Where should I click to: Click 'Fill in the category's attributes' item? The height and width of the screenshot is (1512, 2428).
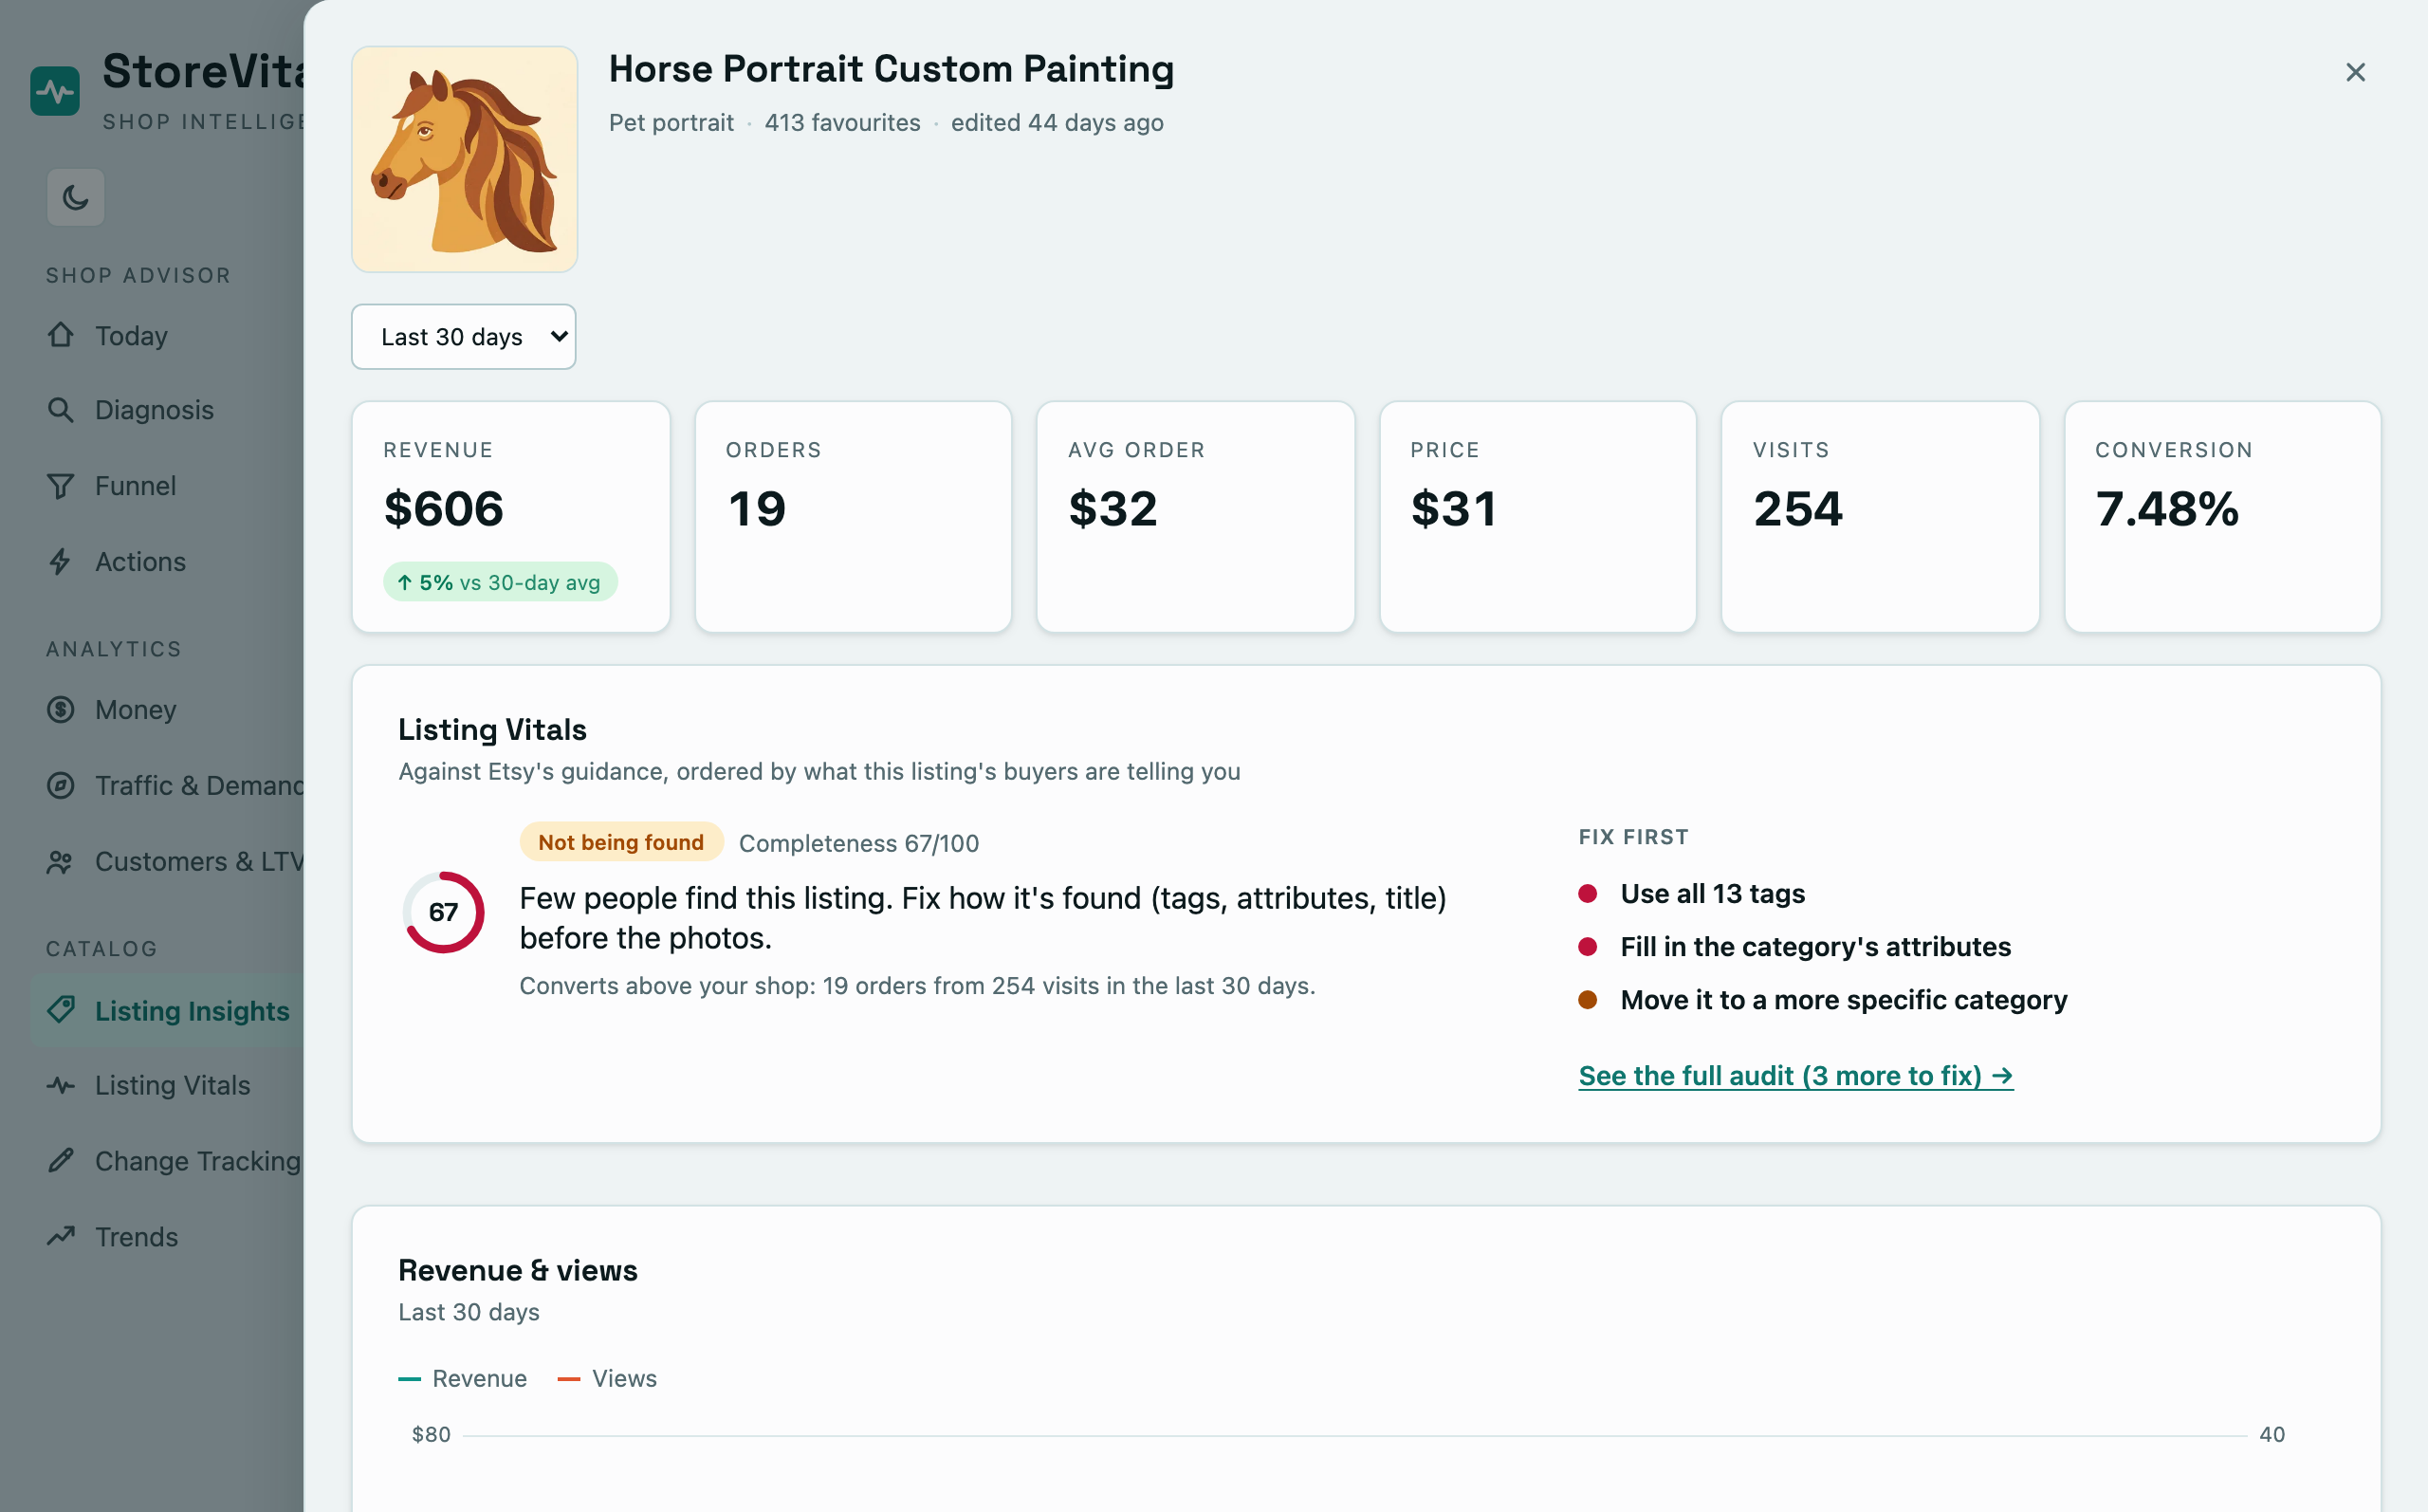1815,947
